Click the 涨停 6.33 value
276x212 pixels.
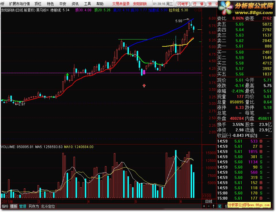click(240, 107)
